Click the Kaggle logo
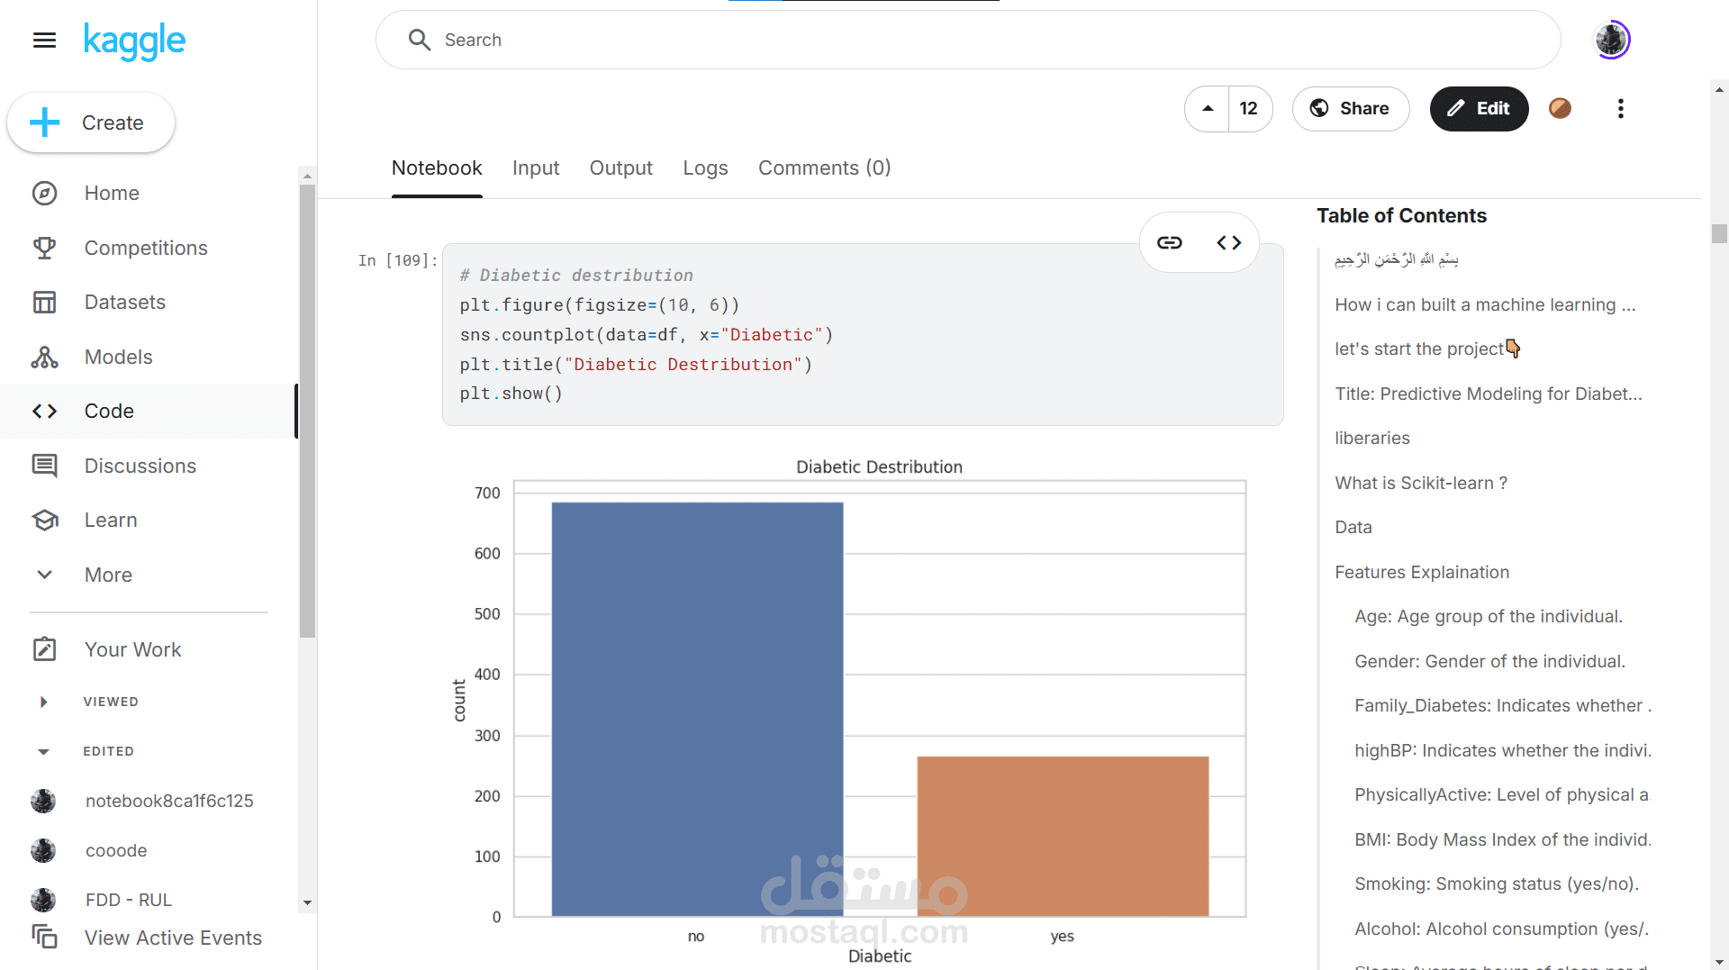Viewport: 1729px width, 970px height. click(x=134, y=41)
